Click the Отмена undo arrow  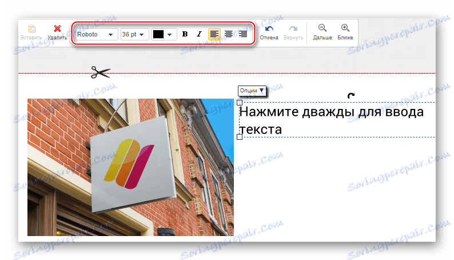click(269, 29)
